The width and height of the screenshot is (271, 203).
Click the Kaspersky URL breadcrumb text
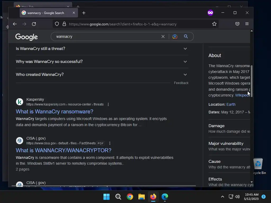(x=65, y=104)
